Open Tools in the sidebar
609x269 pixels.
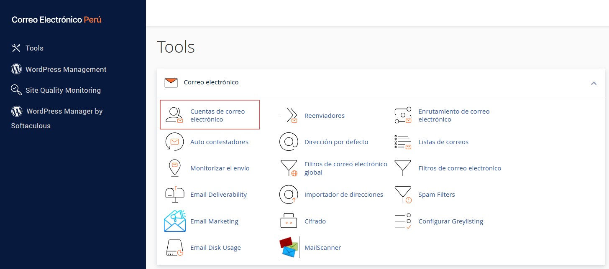34,48
